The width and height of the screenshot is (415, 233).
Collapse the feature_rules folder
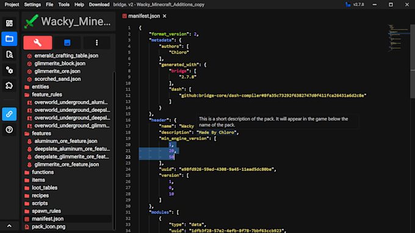(47, 94)
